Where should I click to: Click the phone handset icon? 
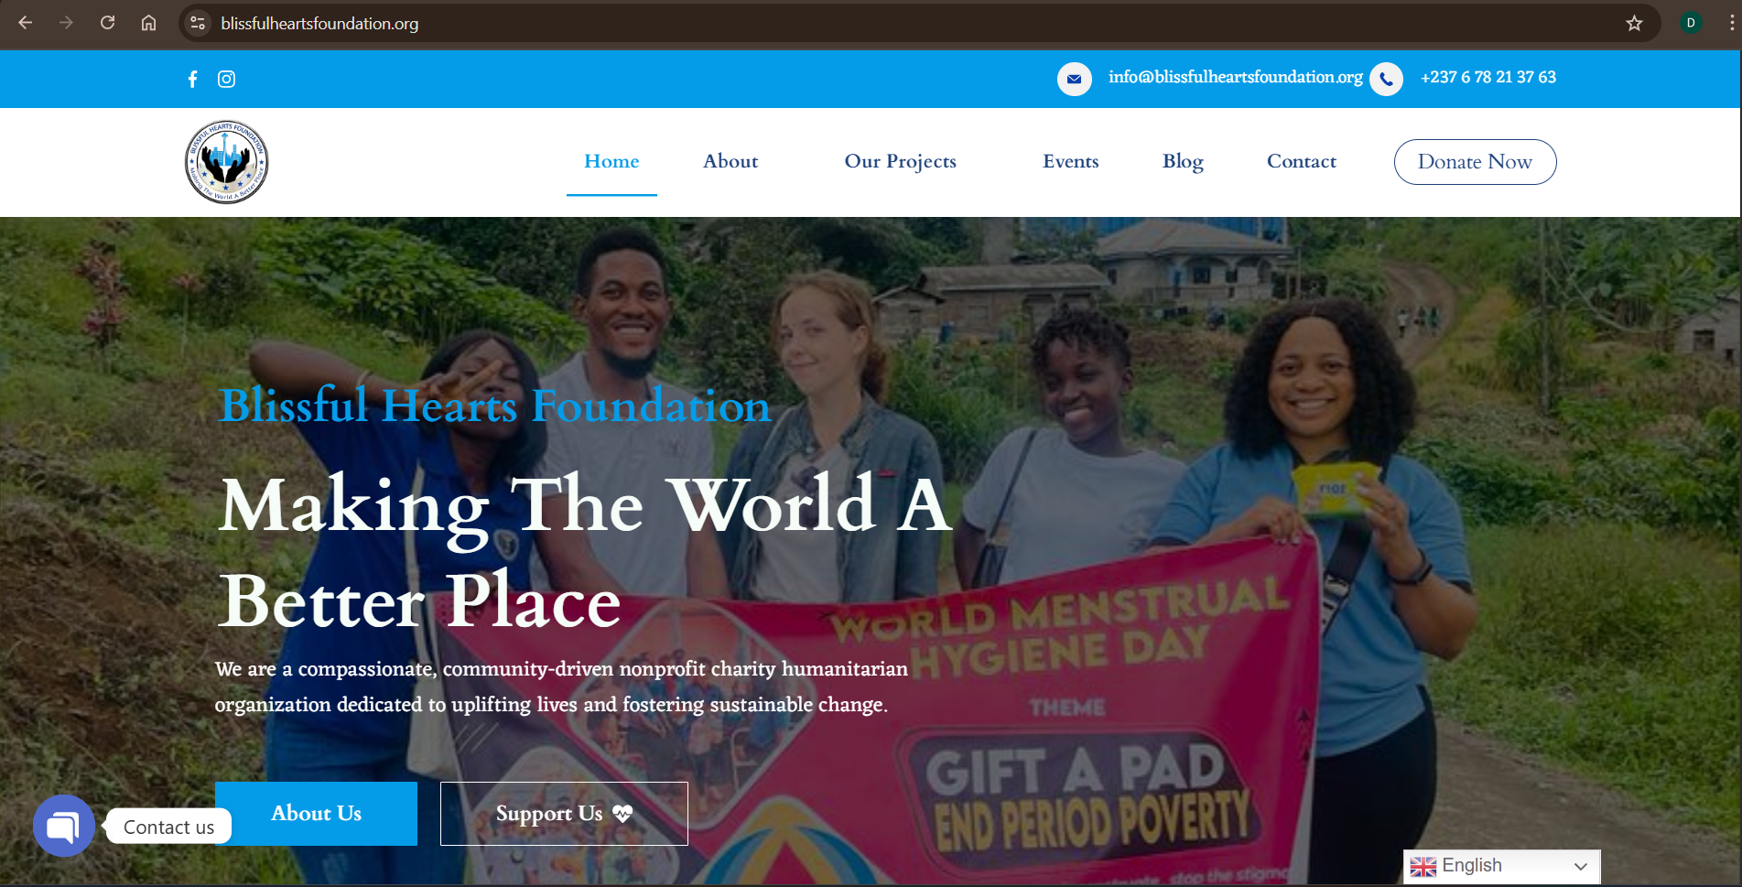(x=1386, y=79)
